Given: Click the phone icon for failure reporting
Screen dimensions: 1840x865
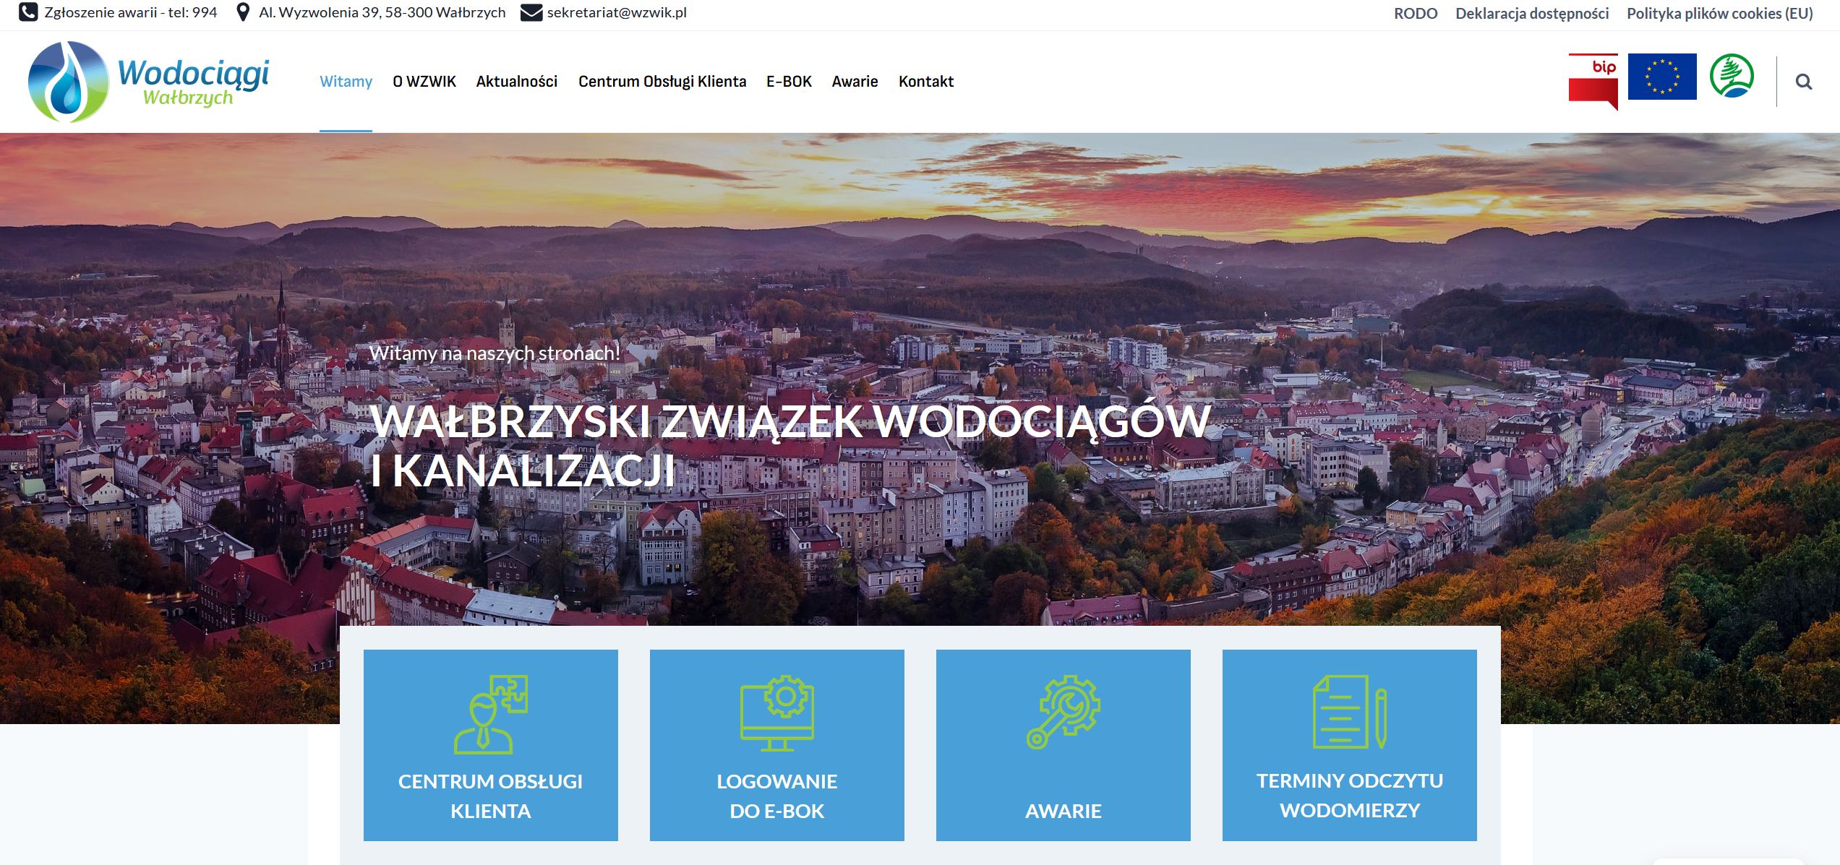Looking at the screenshot, I should coord(27,12).
